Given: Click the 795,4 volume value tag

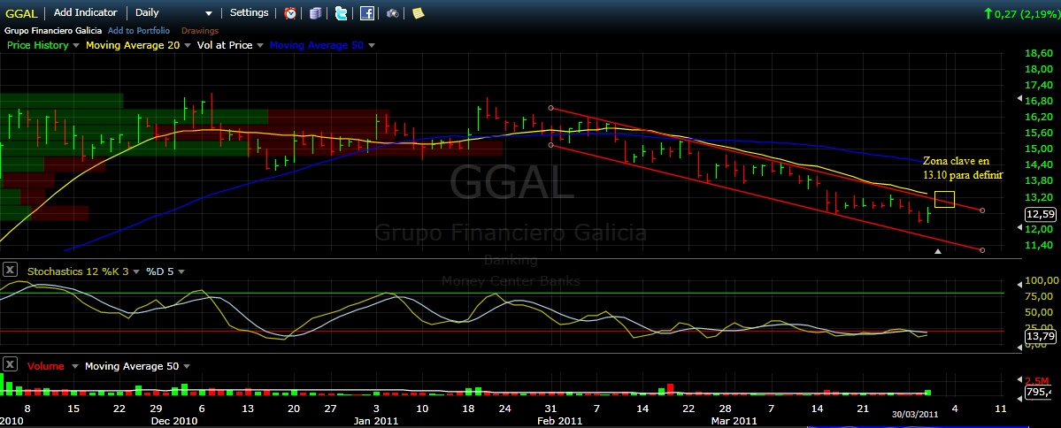Looking at the screenshot, I should [x=1040, y=392].
